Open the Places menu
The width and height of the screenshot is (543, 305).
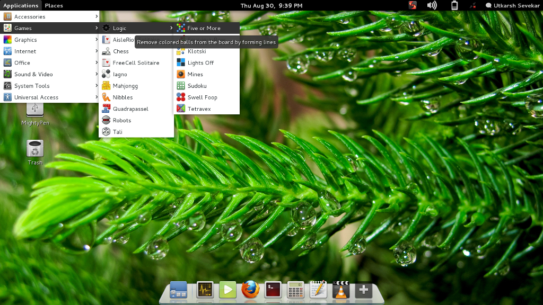point(54,5)
